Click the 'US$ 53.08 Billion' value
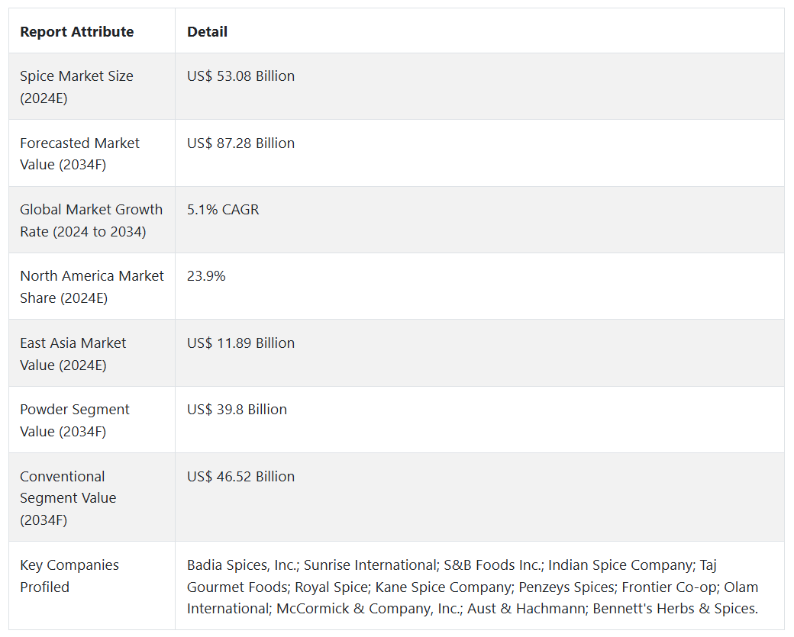794x637 pixels. 240,76
